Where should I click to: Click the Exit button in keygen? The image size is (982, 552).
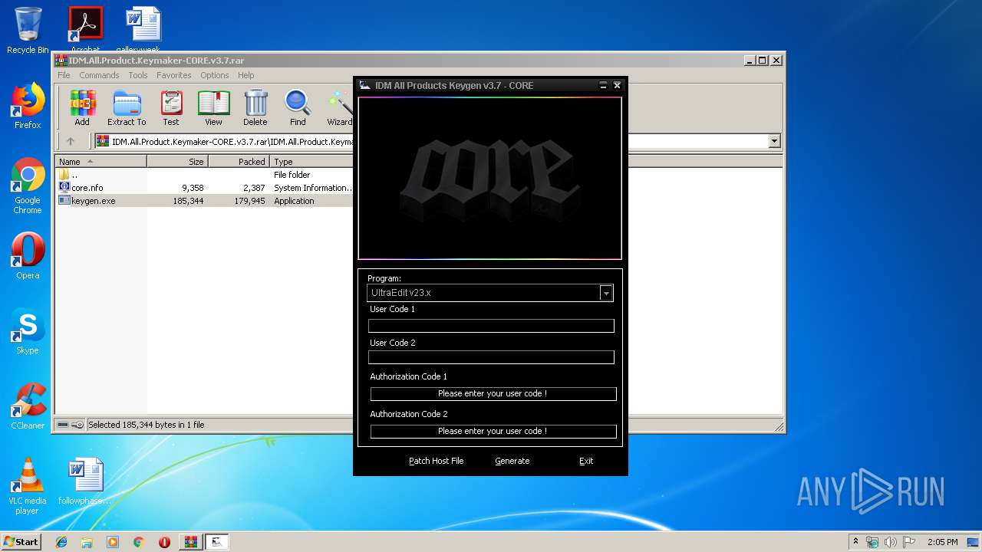(586, 461)
